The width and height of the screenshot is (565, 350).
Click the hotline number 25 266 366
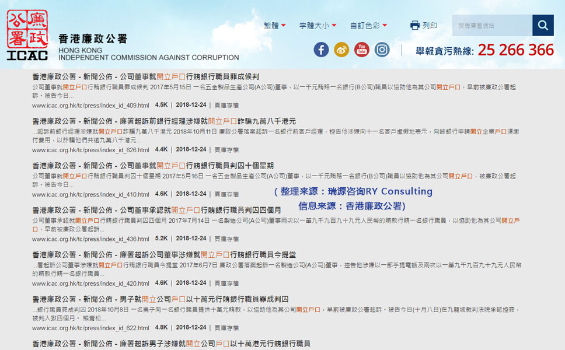click(x=515, y=50)
